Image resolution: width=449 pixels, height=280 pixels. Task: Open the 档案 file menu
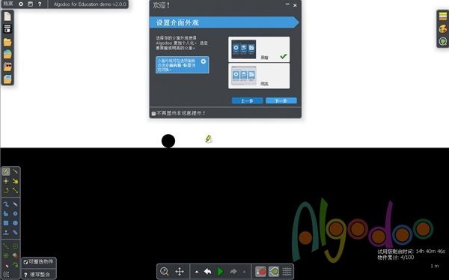point(8,4)
